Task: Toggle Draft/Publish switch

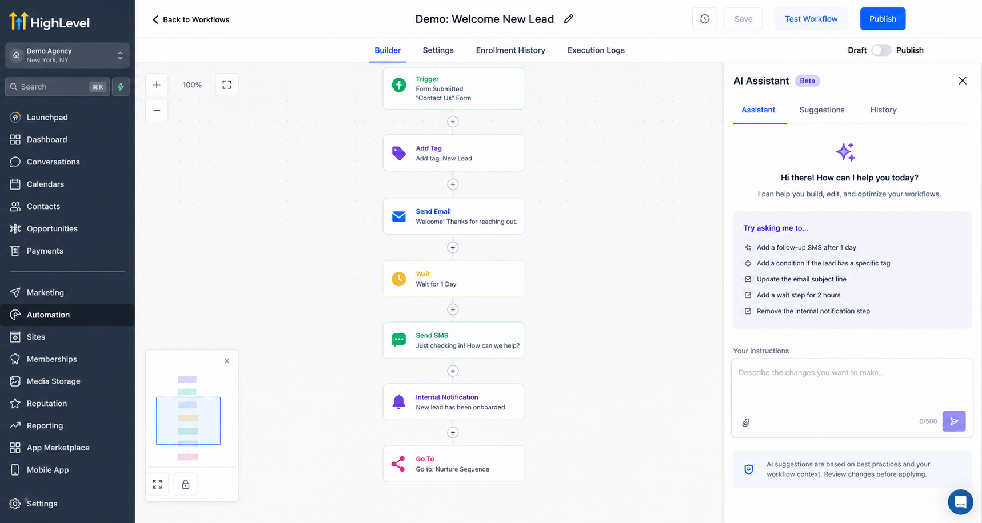Action: click(x=881, y=50)
